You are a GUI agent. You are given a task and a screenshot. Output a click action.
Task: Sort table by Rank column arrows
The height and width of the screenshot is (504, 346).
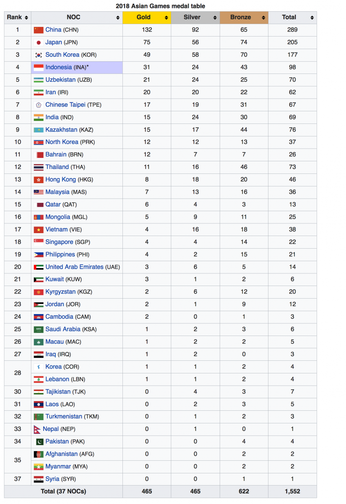[26, 18]
